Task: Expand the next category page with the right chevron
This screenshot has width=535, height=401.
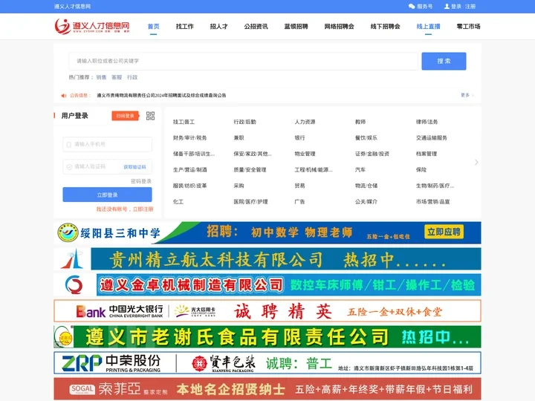Action: coord(476,163)
